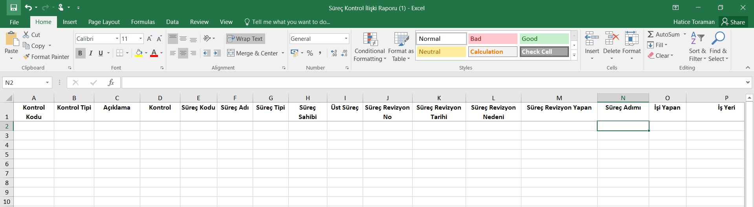Toggle Italic formatting

coord(91,53)
